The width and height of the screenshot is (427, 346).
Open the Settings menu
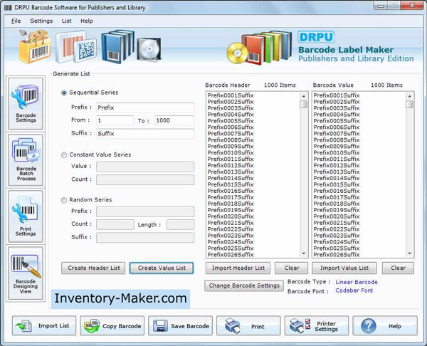(41, 21)
